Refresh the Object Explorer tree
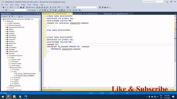Viewport: 177px width, 99px height. 19,16
